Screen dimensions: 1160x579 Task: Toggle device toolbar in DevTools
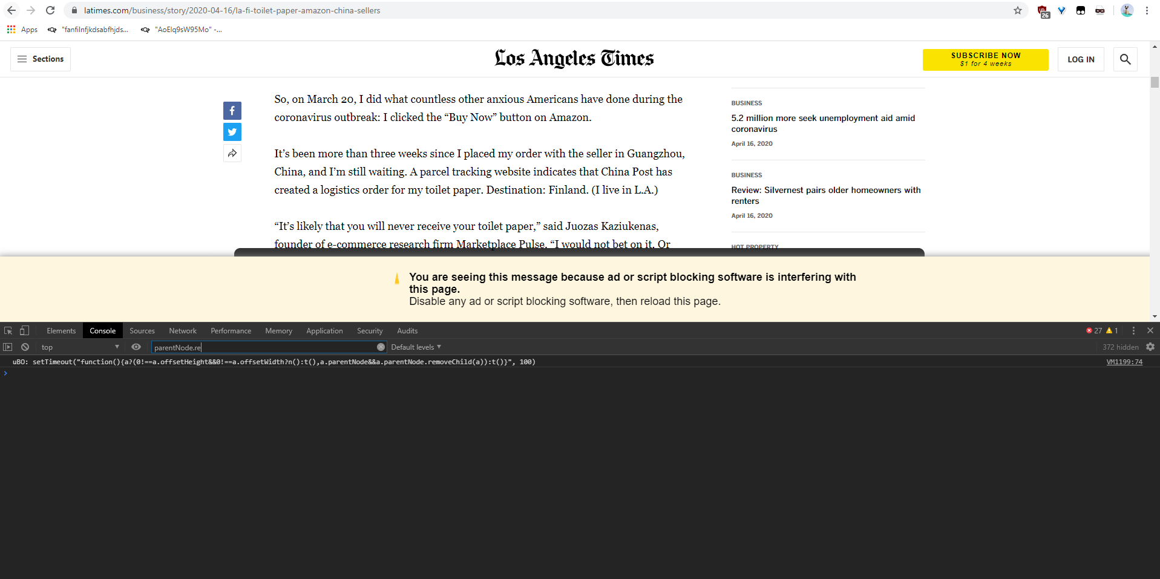pos(24,330)
